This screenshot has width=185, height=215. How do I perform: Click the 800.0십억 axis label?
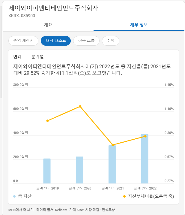(x=21, y=85)
